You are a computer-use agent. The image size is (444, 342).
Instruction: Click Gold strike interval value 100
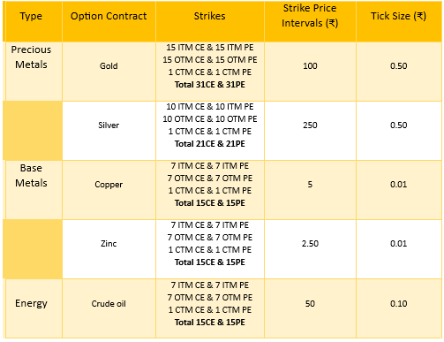pyautogui.click(x=310, y=66)
